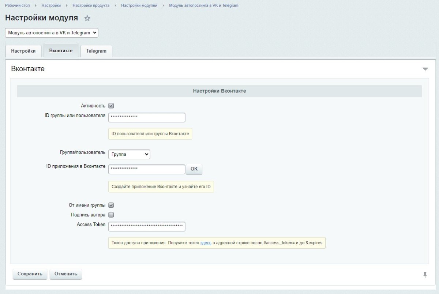This screenshot has height=294, width=439.
Task: Click the ID группы или пользователя field
Action: click(147, 117)
